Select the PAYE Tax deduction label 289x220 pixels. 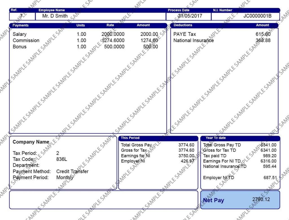[185, 34]
